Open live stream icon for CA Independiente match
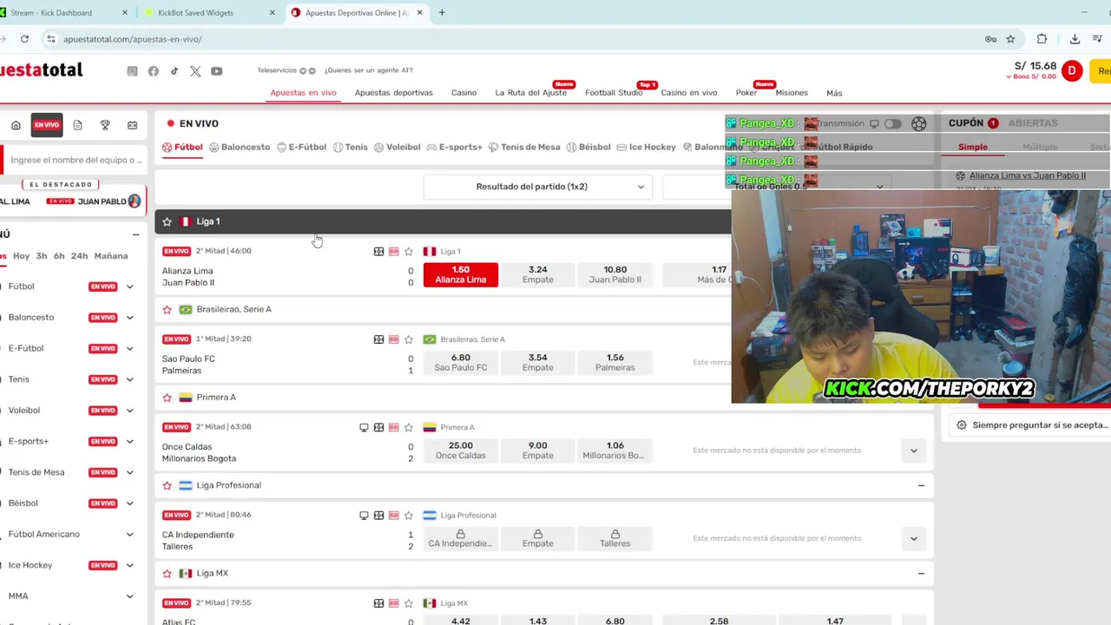 pyautogui.click(x=364, y=515)
